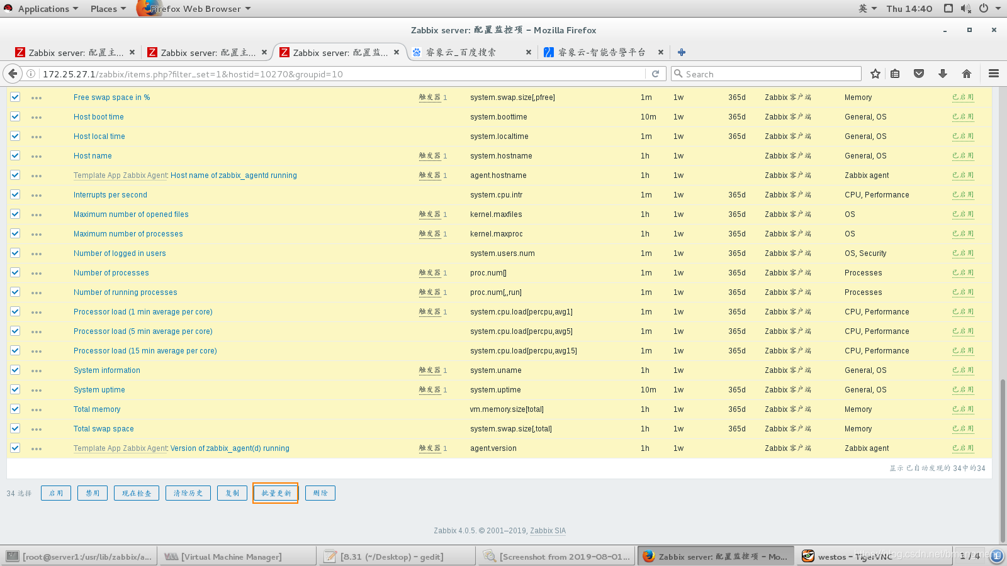Image resolution: width=1007 pixels, height=566 pixels.
Task: Close the 睿象云-智能告警平台 tab
Action: (x=661, y=52)
